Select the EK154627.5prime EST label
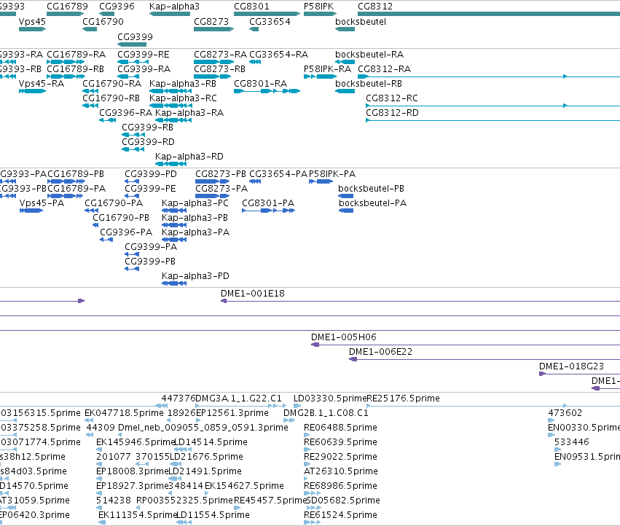The width and height of the screenshot is (620, 526). pos(244,486)
